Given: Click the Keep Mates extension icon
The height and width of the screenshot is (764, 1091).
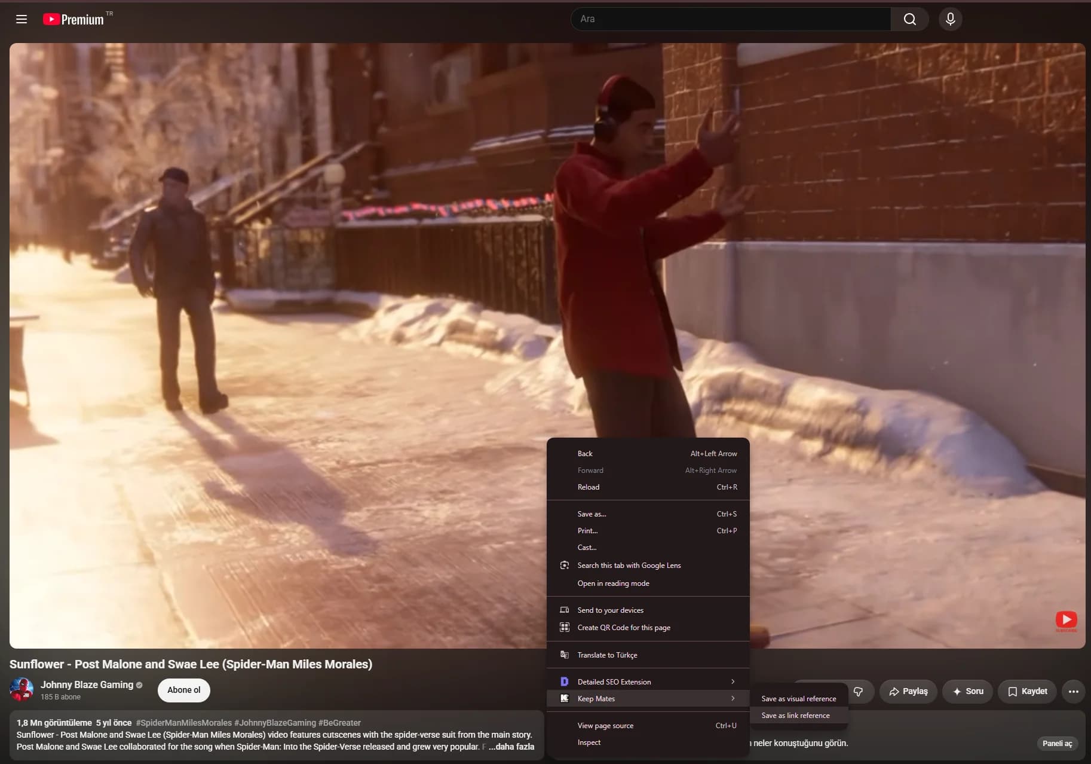Looking at the screenshot, I should [x=564, y=698].
